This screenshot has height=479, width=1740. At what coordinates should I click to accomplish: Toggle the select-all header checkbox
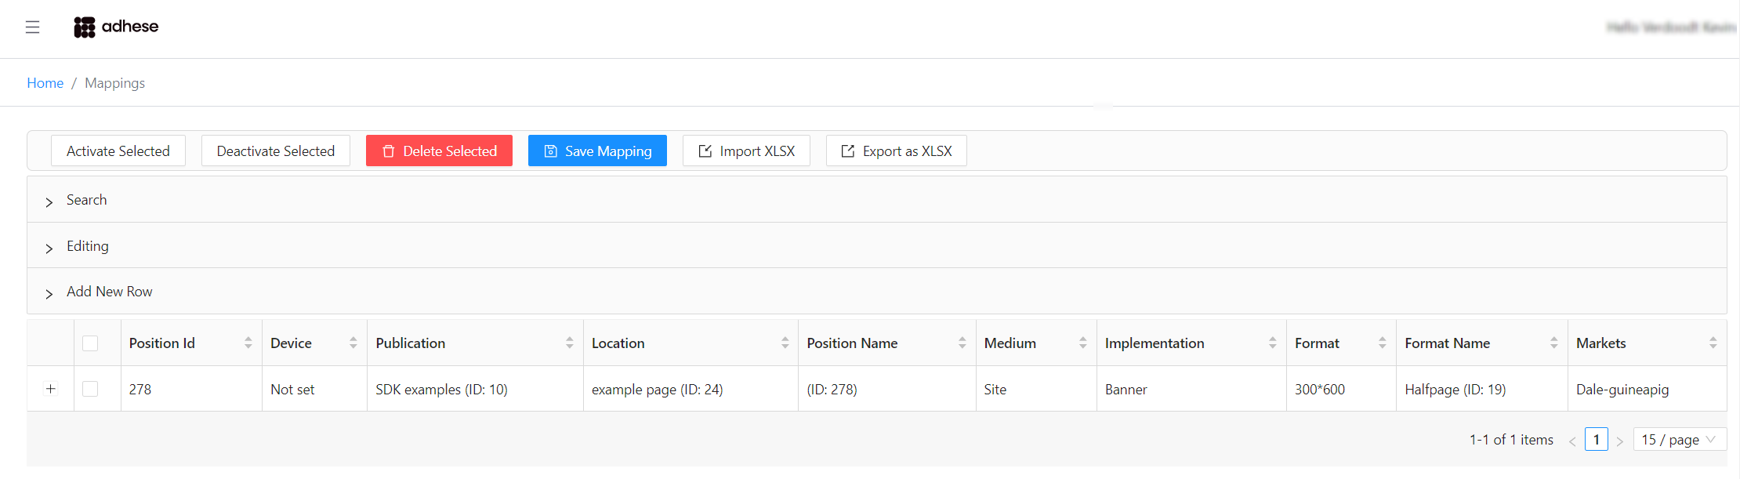[x=90, y=343]
